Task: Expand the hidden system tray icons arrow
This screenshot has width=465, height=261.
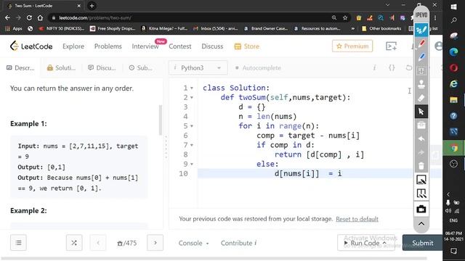Action: point(448,194)
